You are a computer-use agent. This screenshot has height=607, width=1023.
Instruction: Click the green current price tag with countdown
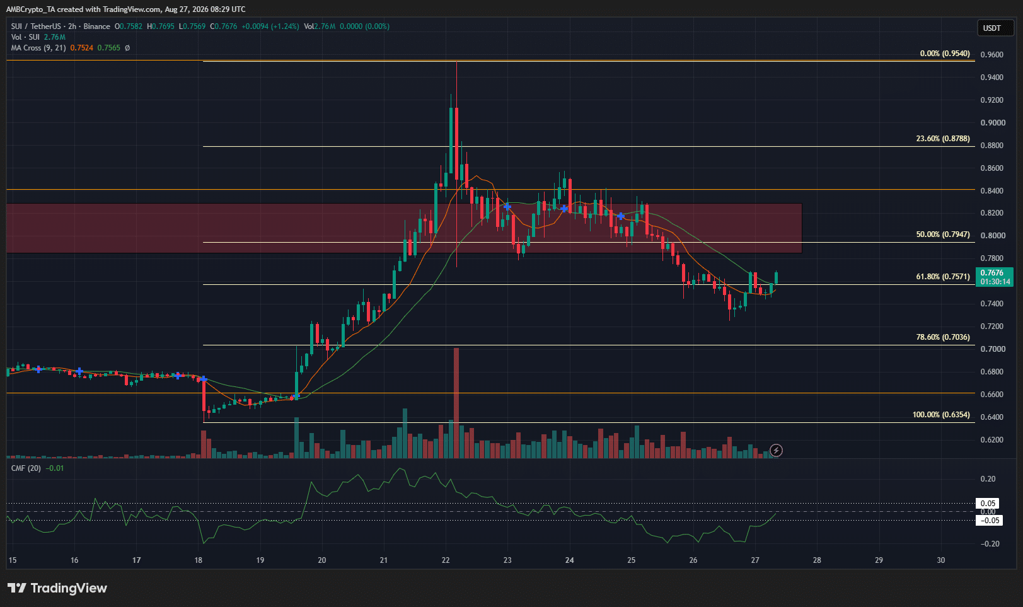995,277
